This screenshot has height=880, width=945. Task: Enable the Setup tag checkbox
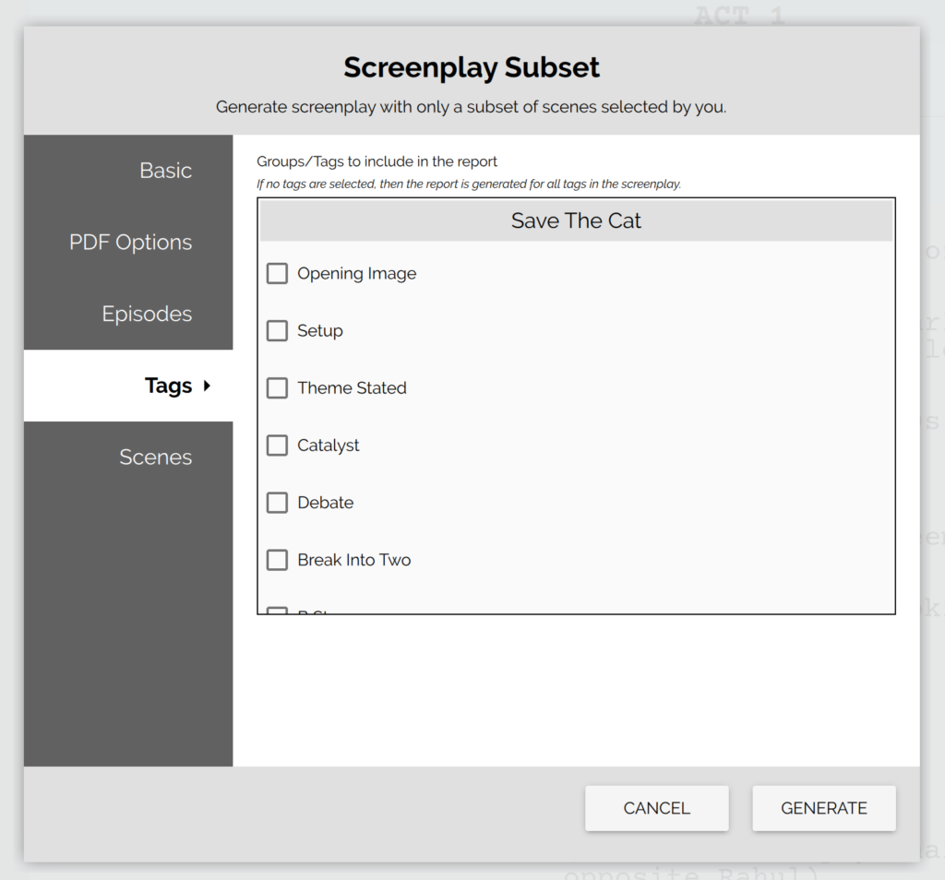click(x=277, y=331)
